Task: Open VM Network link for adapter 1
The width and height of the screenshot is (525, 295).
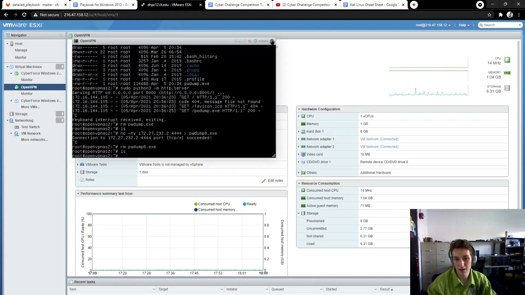Action: coord(379,139)
